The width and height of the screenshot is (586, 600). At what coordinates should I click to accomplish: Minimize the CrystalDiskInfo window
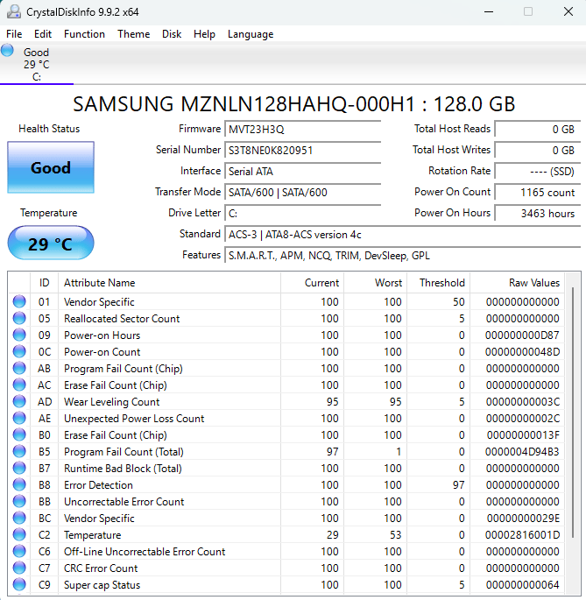[489, 12]
